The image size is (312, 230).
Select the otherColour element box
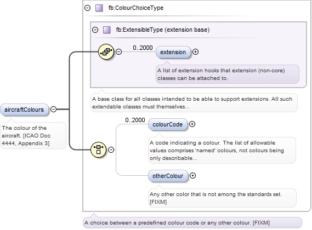point(168,176)
